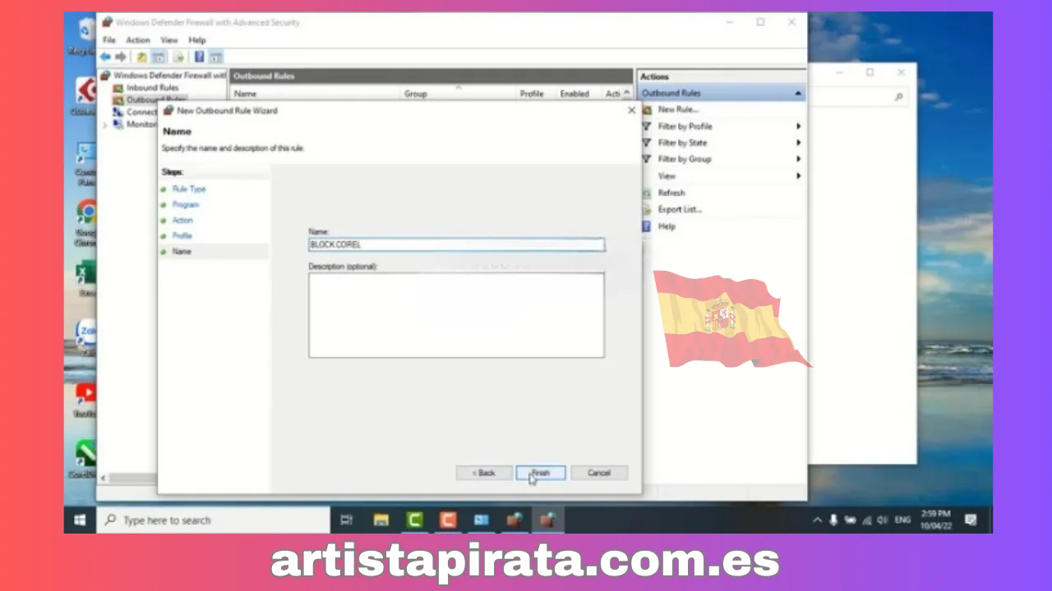The width and height of the screenshot is (1052, 591).
Task: Click the Export List icon in Actions pane
Action: 647,209
